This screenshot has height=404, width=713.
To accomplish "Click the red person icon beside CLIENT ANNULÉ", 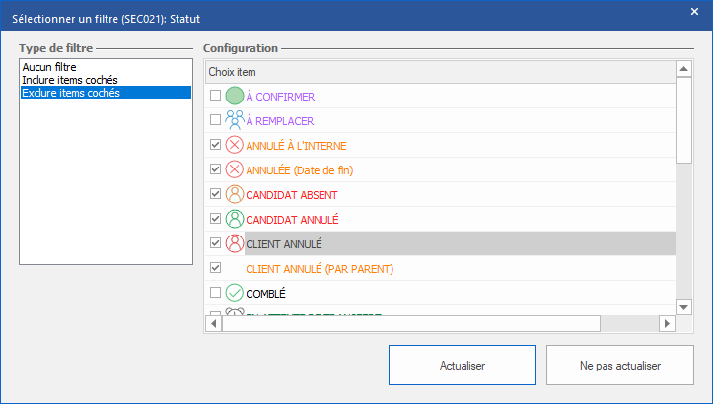I will pyautogui.click(x=234, y=243).
